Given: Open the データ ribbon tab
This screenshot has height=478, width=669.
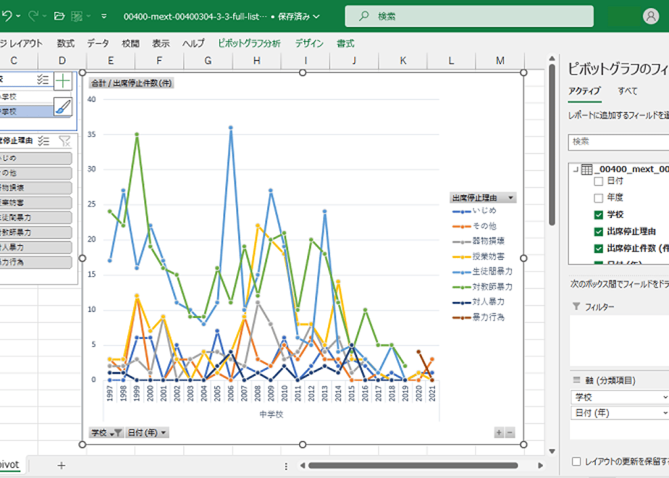Looking at the screenshot, I should 98,43.
